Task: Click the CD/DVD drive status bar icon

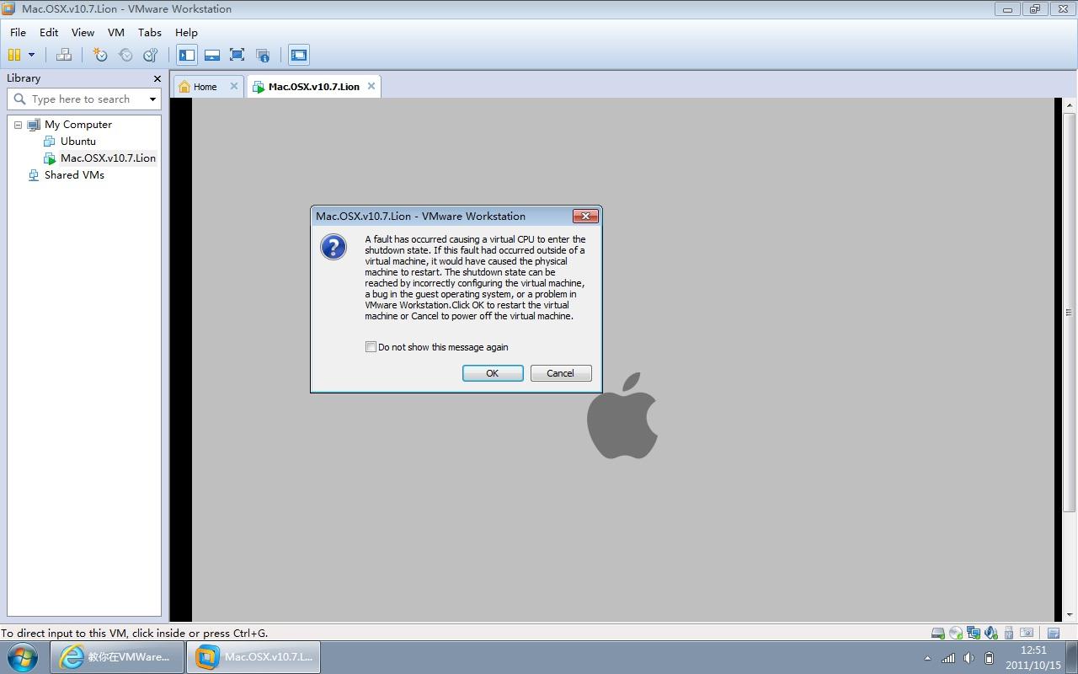Action: pos(955,633)
